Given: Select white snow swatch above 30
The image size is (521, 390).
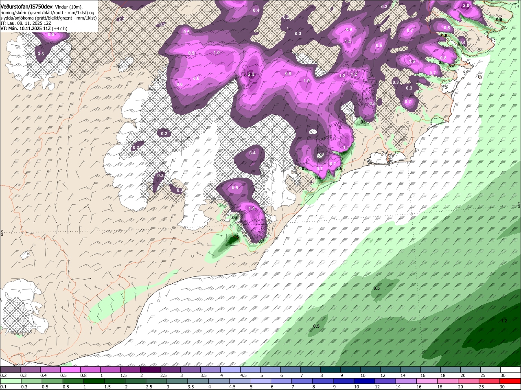Looking at the screenshot, I should point(510,370).
